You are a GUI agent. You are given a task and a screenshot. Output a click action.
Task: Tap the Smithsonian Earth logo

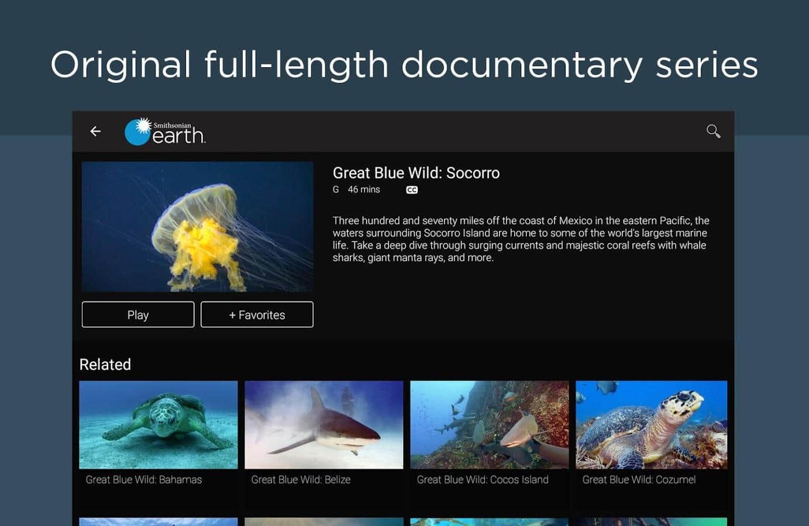click(166, 131)
